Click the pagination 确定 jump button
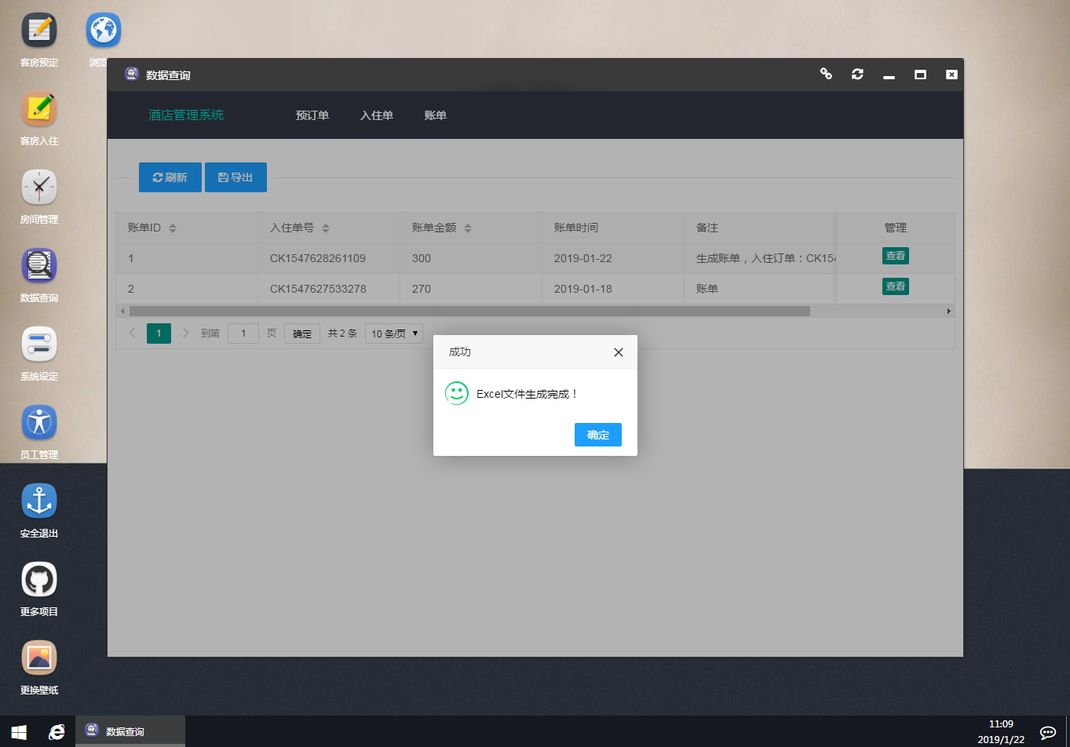Screen dimensions: 1070x747 coord(302,333)
